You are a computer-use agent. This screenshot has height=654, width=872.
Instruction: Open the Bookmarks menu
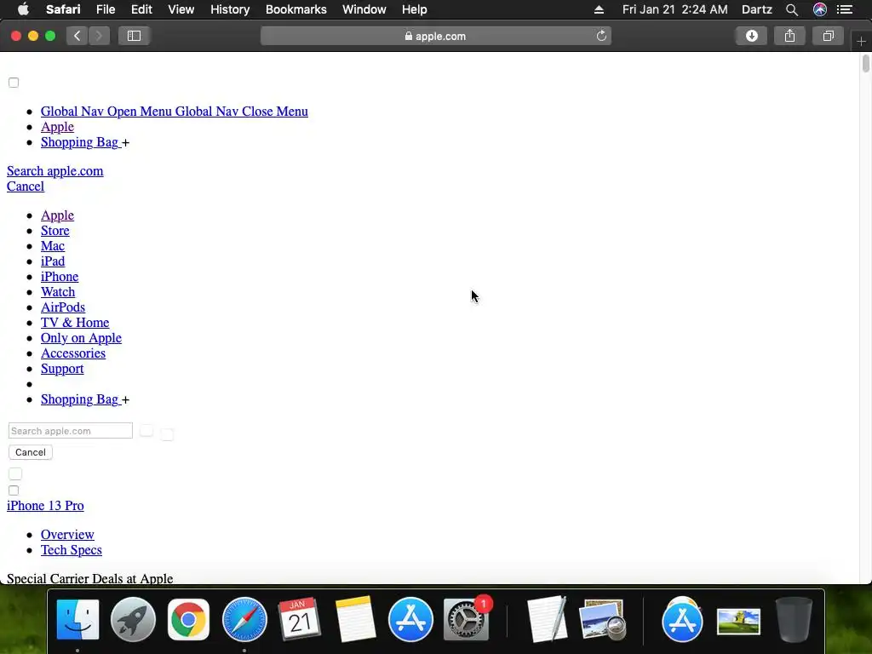(296, 9)
